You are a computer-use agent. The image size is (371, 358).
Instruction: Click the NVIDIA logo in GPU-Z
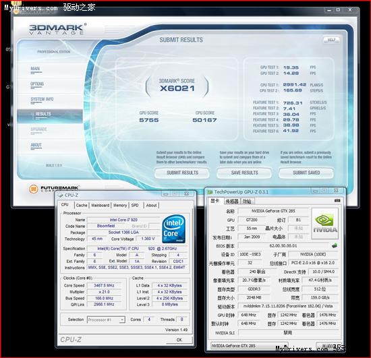pos(325,224)
